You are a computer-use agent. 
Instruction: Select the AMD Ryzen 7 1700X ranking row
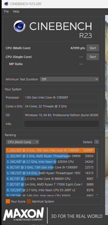click(x=50, y=184)
